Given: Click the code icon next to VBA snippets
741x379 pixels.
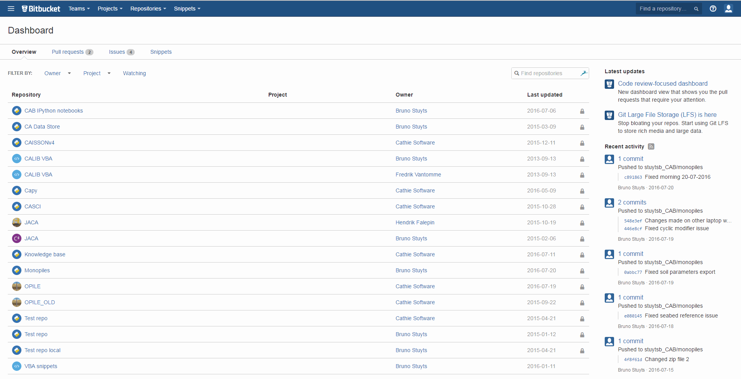Looking at the screenshot, I should click(x=17, y=366).
